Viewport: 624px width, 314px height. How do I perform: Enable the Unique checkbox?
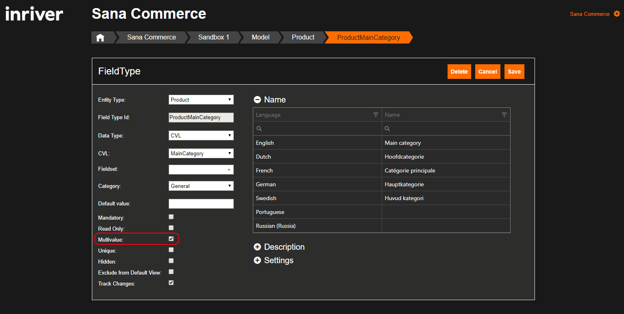(171, 250)
